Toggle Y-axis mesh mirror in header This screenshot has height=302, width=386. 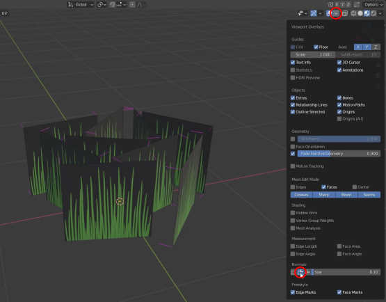[342, 4]
